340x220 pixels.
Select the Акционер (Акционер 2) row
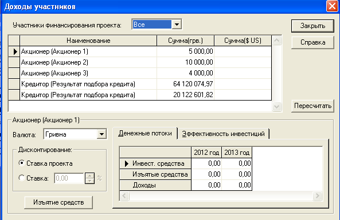[140, 62]
